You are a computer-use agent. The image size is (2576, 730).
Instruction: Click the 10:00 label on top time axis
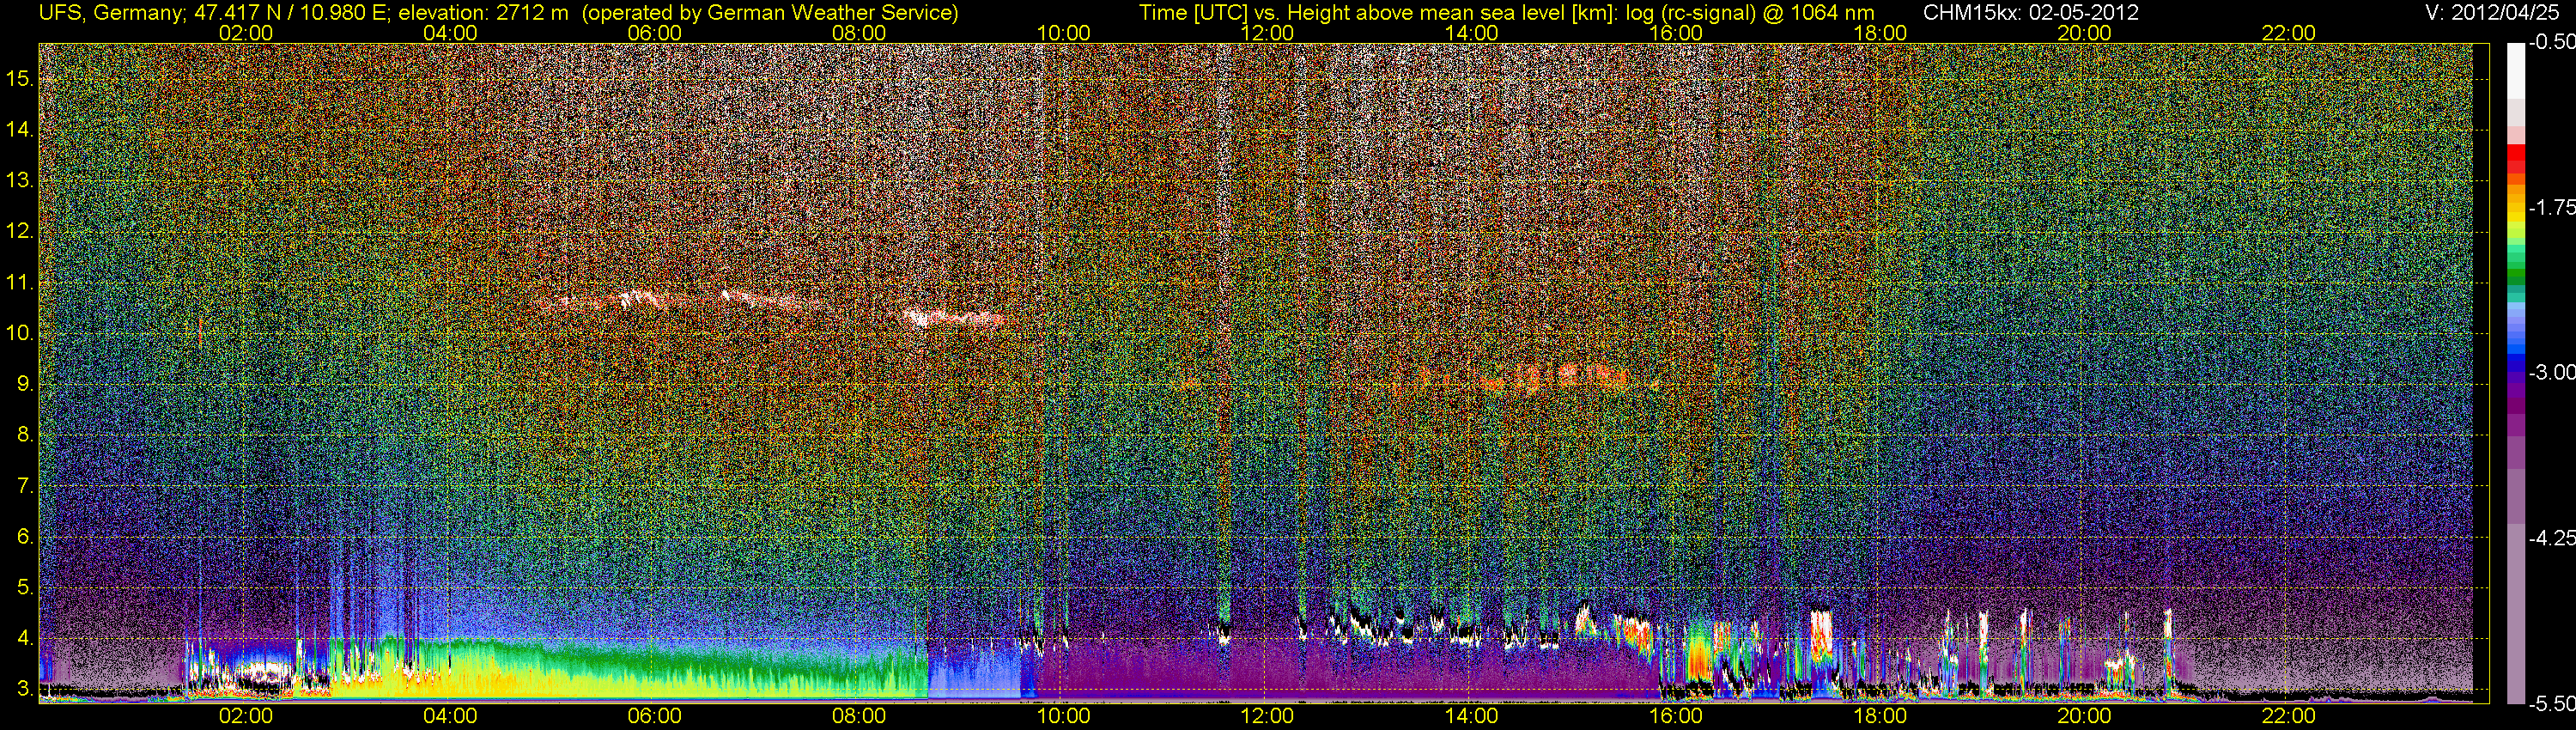(x=1063, y=33)
